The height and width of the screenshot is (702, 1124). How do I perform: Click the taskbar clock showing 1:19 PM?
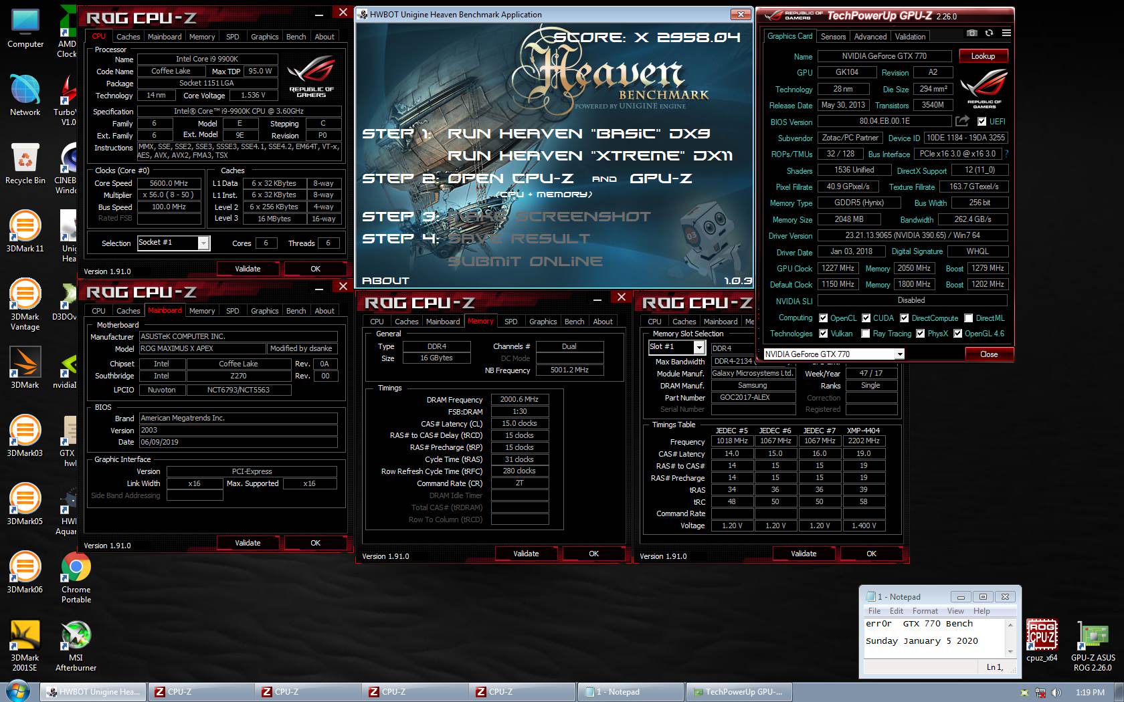(1090, 693)
